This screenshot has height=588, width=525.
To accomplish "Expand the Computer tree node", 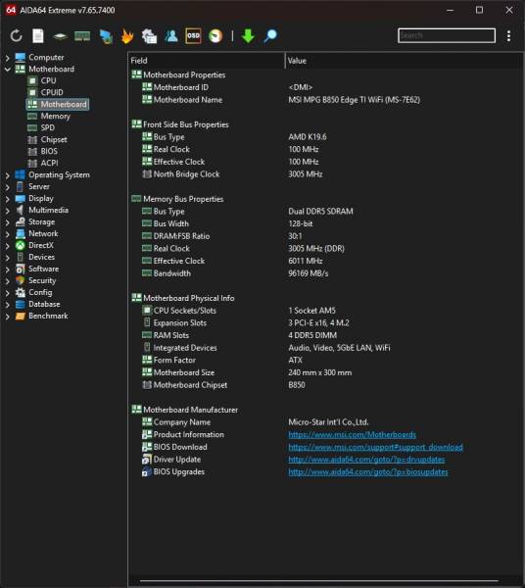I will (x=7, y=58).
